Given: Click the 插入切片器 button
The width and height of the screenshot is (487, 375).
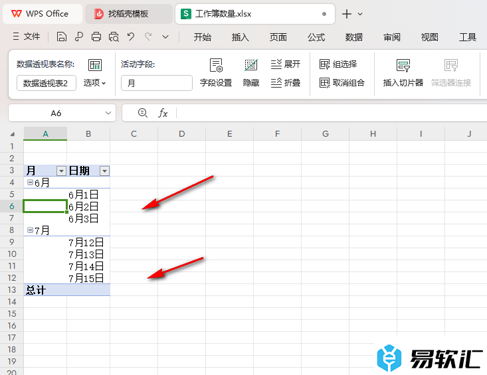Looking at the screenshot, I should point(403,74).
